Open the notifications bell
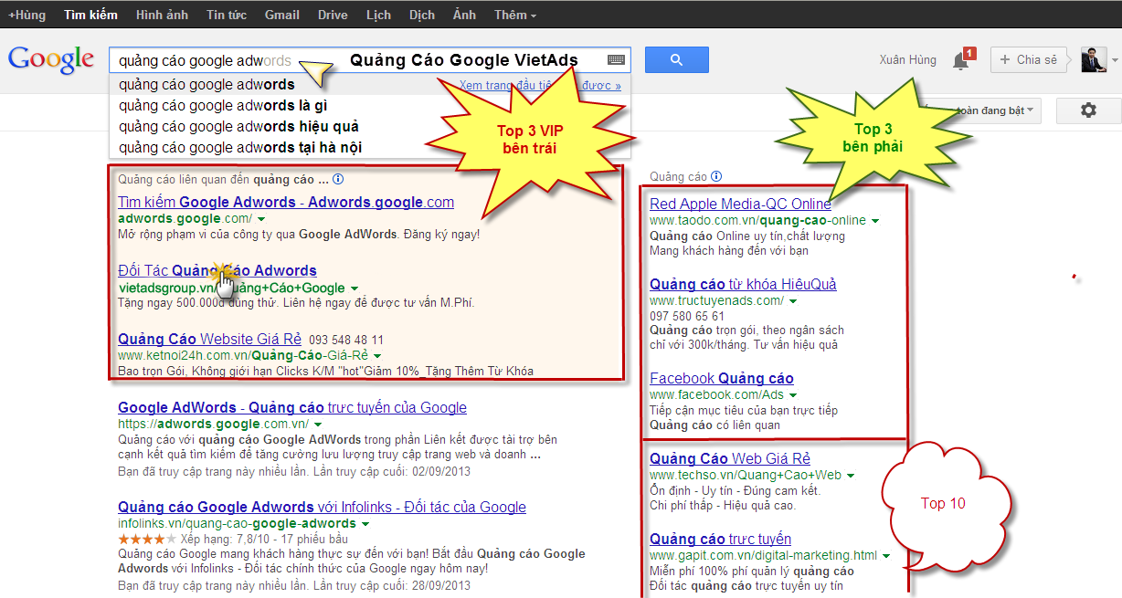The width and height of the screenshot is (1122, 598). (961, 61)
